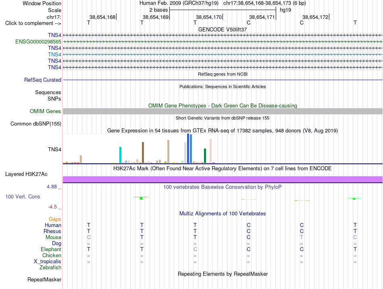
Task: Open the GENCODE V50lift37 track title
Action: [223, 29]
